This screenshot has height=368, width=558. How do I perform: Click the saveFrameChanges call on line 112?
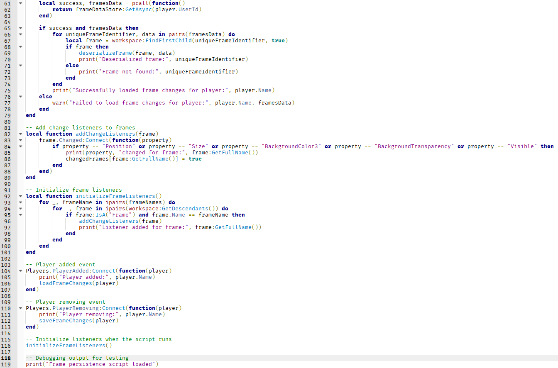[x=65, y=320]
